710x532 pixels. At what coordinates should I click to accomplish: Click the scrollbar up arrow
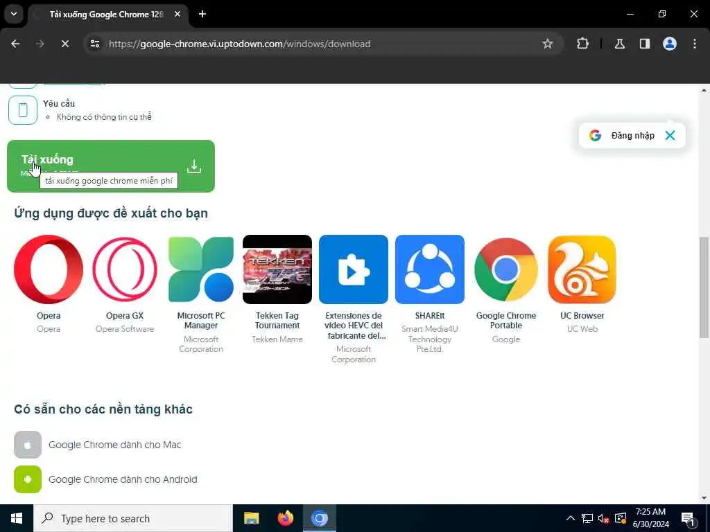coord(704,90)
